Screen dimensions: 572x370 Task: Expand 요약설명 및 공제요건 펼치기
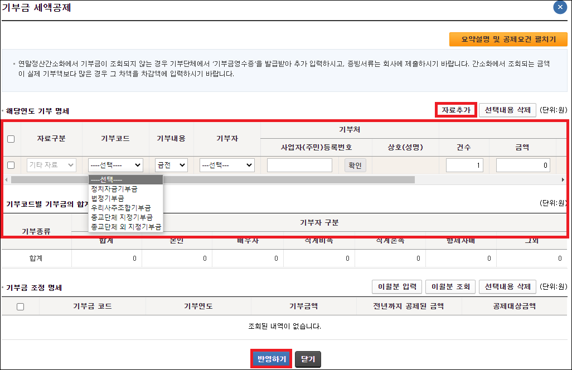coord(508,40)
